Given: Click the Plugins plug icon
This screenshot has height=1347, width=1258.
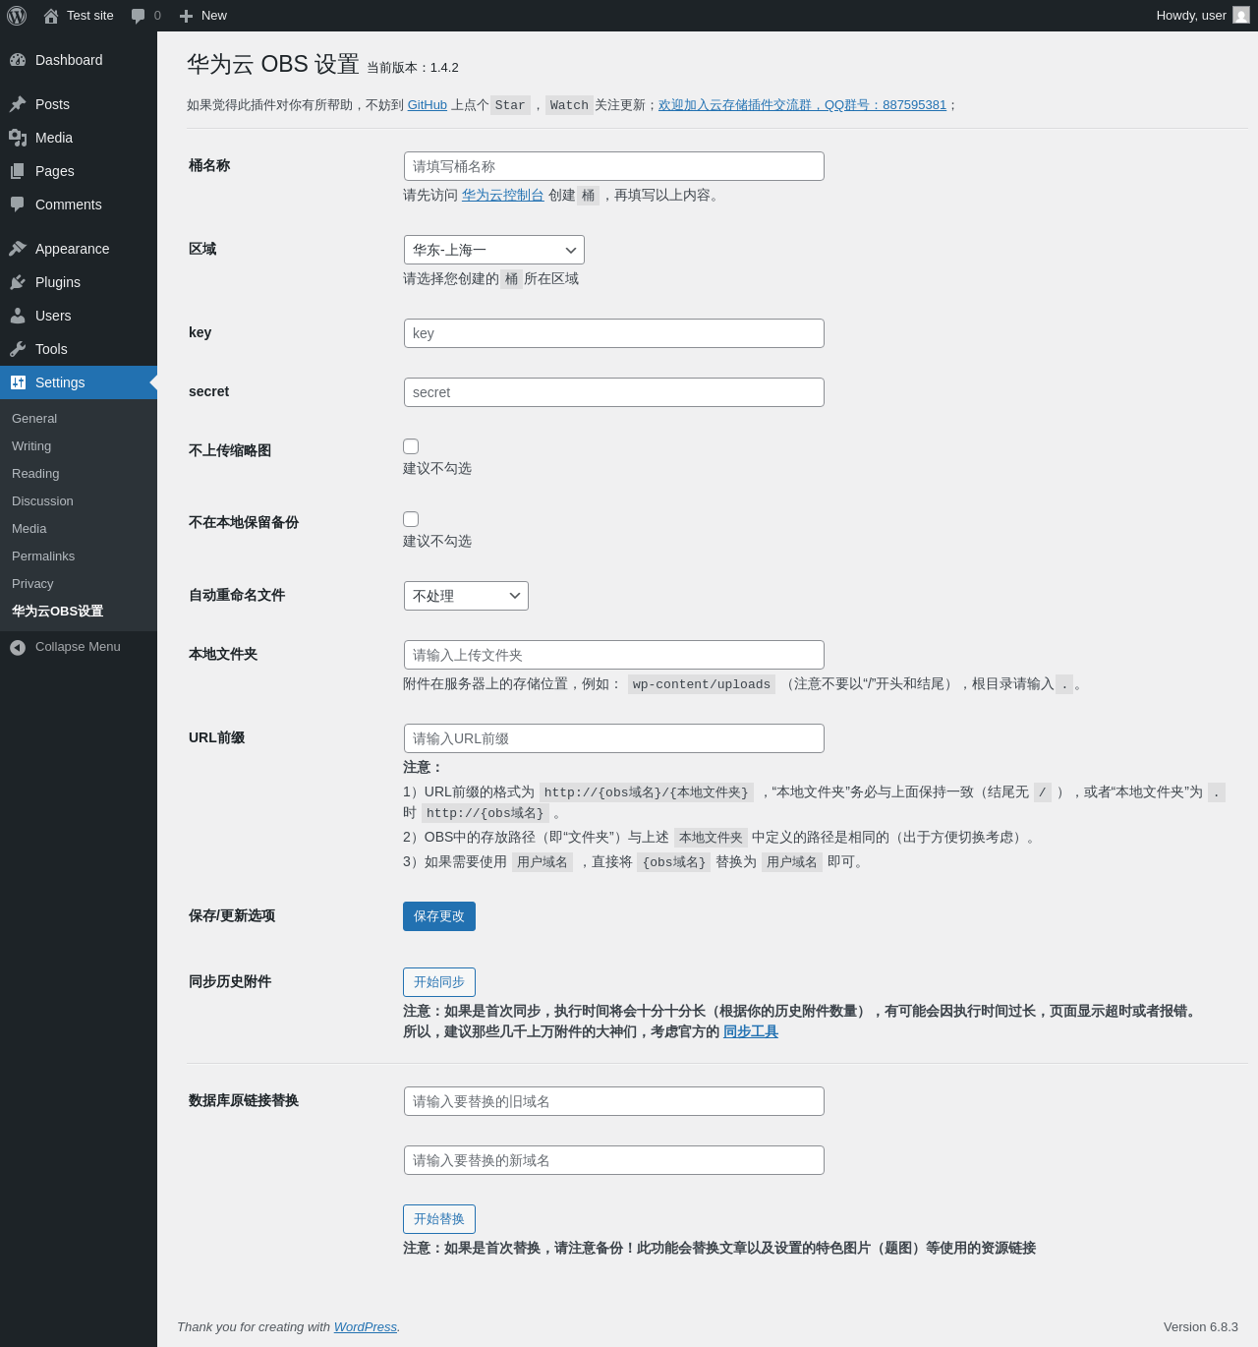Looking at the screenshot, I should point(18,282).
